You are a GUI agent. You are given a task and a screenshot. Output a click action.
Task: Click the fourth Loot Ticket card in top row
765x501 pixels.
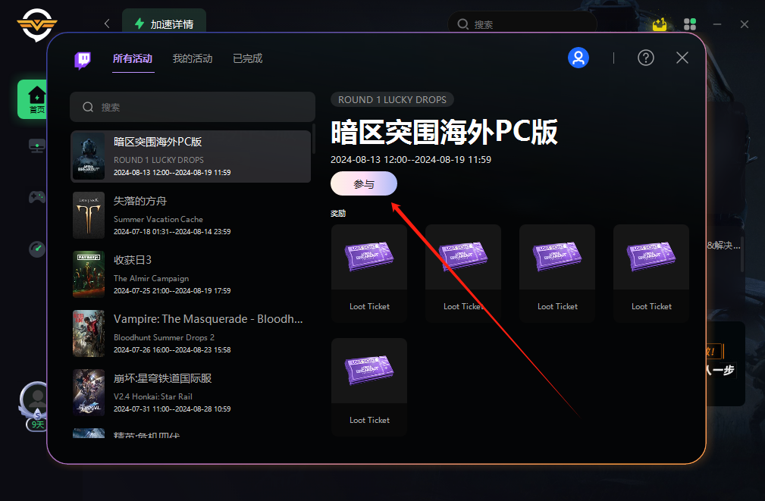[651, 273]
